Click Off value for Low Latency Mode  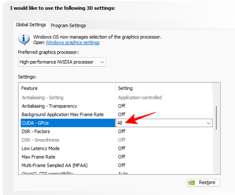121,148
